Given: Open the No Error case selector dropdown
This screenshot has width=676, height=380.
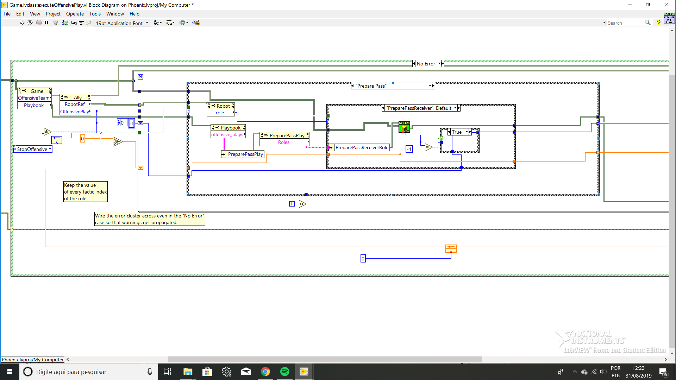Looking at the screenshot, I should [x=439, y=64].
